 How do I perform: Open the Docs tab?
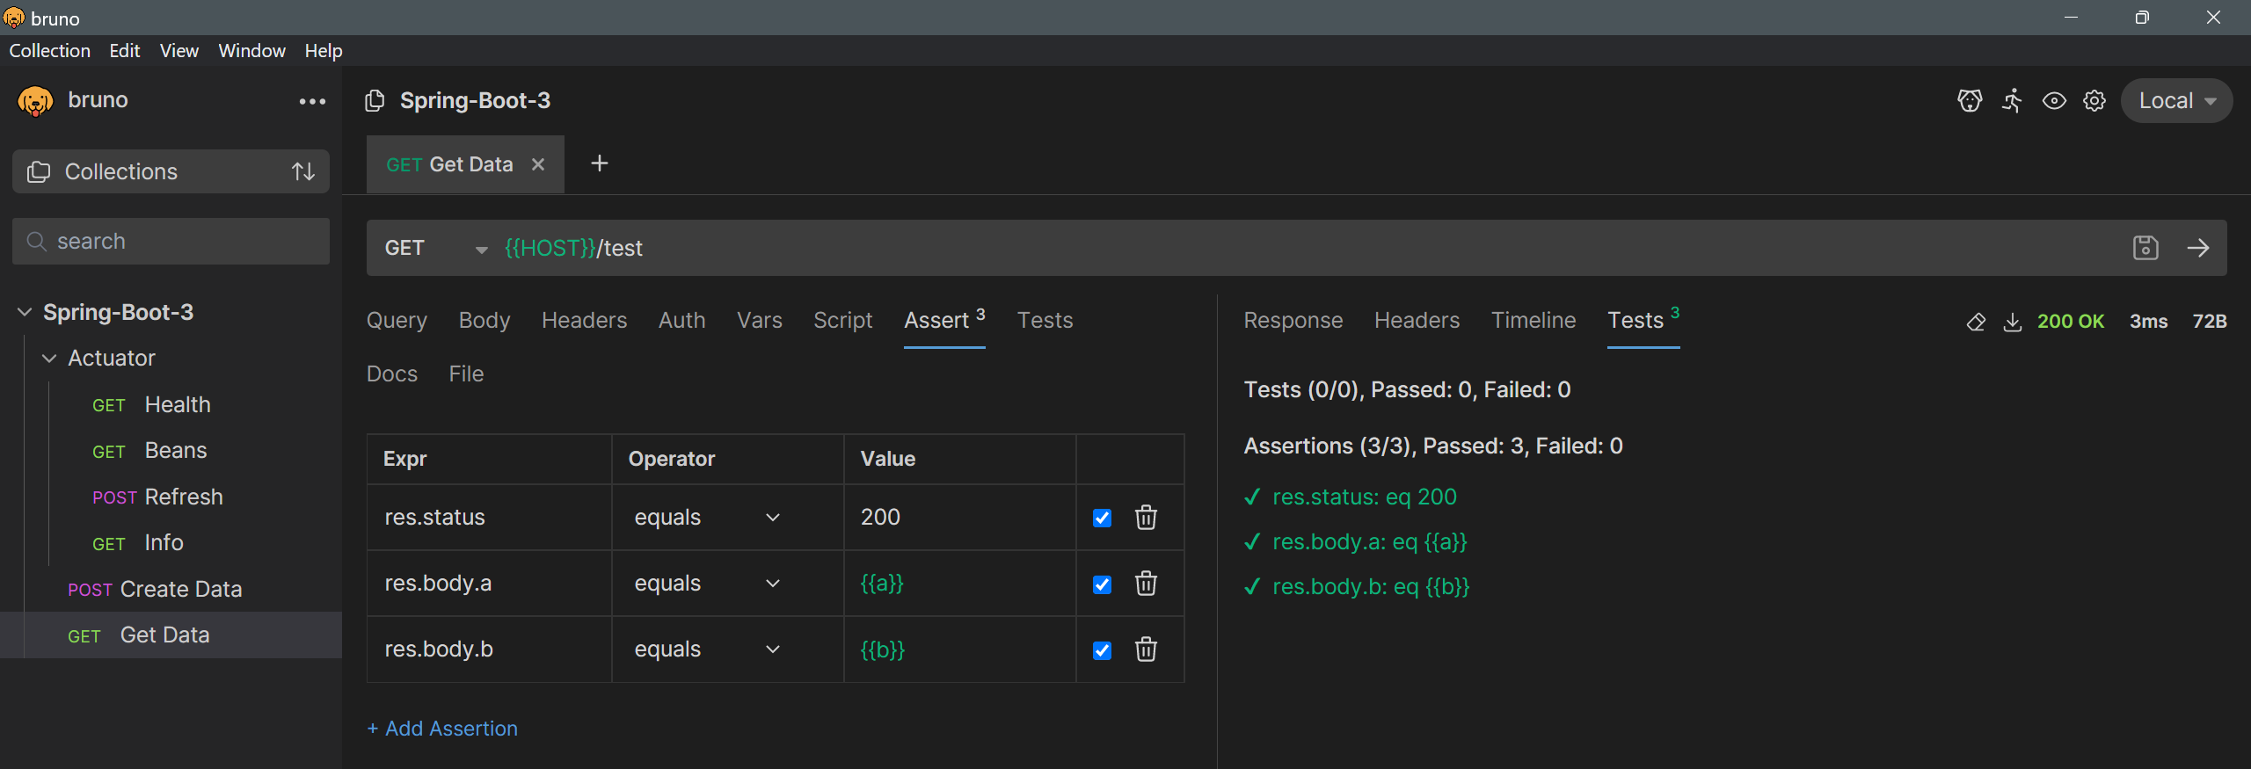pos(392,374)
